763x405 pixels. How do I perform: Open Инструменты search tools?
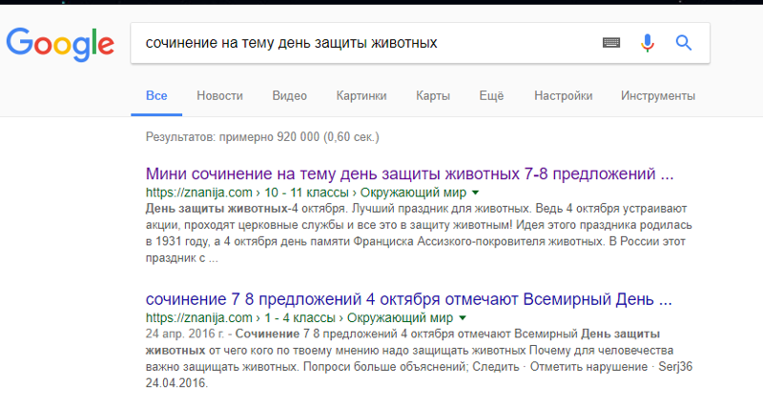coord(658,96)
